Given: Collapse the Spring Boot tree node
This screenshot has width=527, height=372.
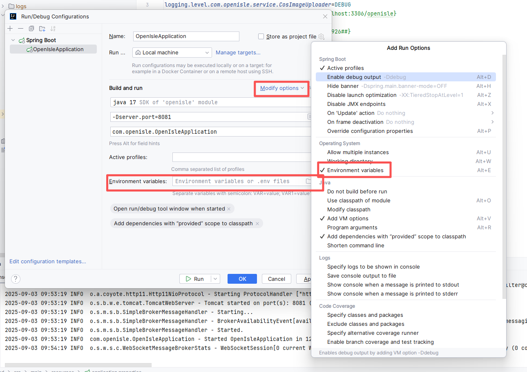Looking at the screenshot, I should 13,40.
